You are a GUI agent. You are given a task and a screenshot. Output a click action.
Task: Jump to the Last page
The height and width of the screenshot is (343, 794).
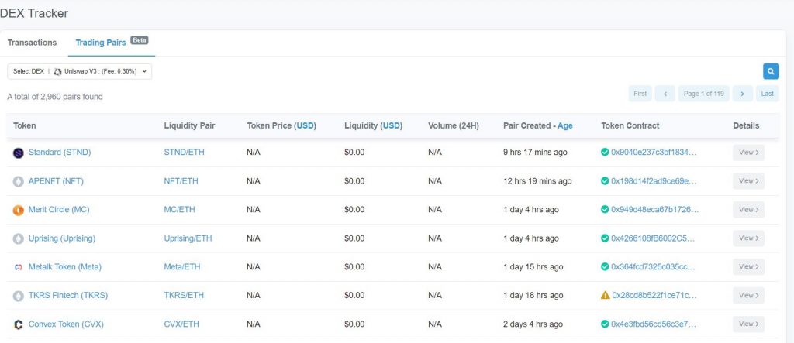767,94
